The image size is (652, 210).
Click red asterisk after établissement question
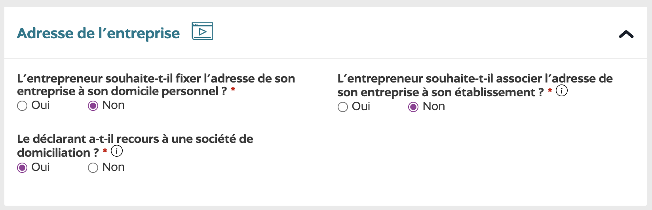coord(550,91)
